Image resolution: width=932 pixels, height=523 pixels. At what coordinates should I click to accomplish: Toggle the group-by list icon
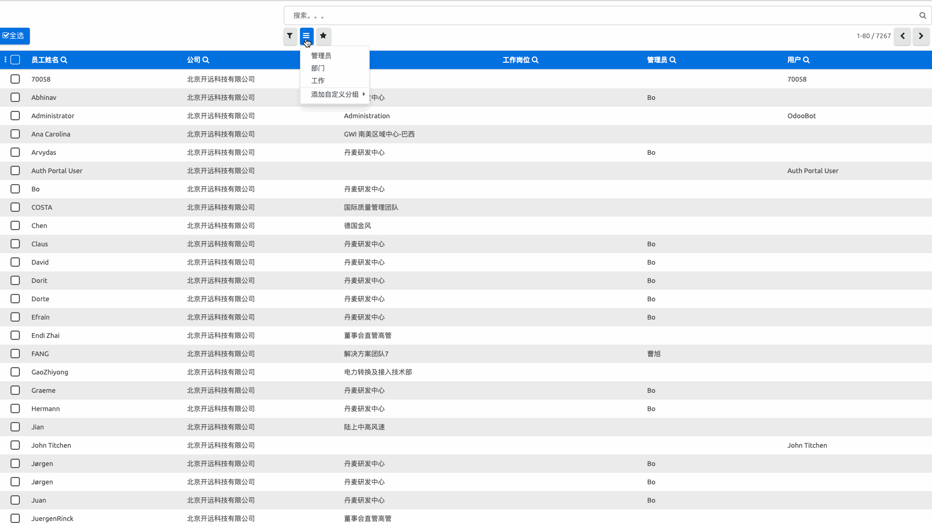point(306,36)
